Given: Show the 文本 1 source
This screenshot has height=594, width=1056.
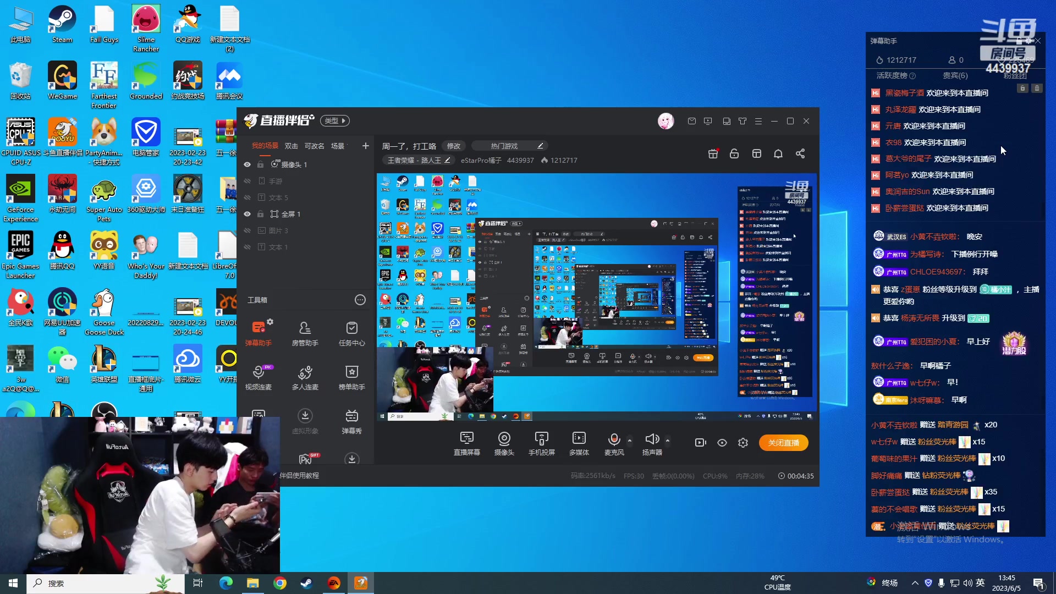Looking at the screenshot, I should [248, 247].
